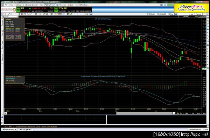Open the View menu
This screenshot has width=210, height=138.
click(41, 5)
